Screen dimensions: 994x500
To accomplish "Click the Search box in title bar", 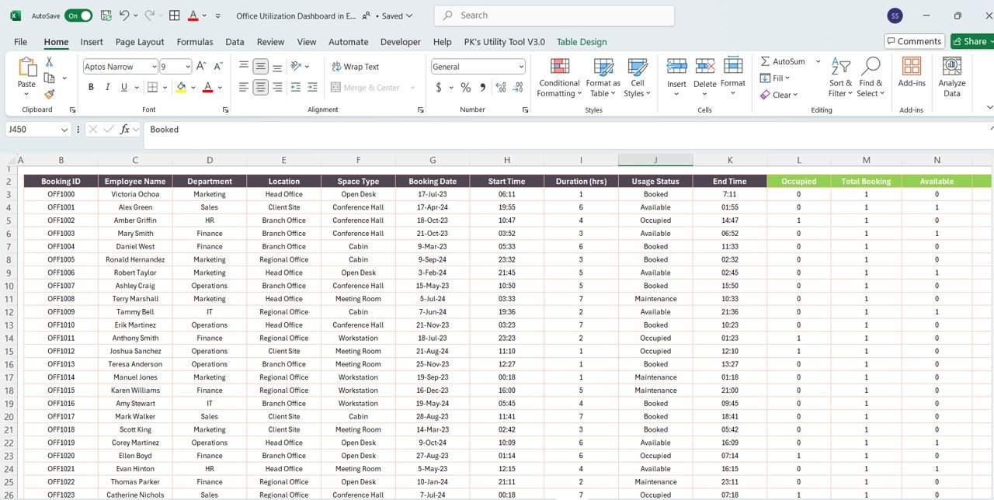I will click(x=554, y=16).
